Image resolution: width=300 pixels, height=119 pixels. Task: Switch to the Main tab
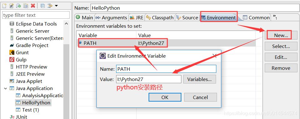pos(84,17)
